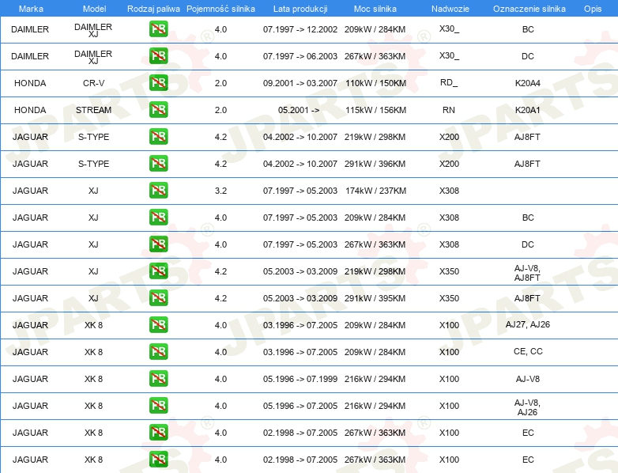The height and width of the screenshot is (473, 618).
Task: Click fuel icon in JAGUAR S-TYPE 291kW row
Action: point(158,163)
